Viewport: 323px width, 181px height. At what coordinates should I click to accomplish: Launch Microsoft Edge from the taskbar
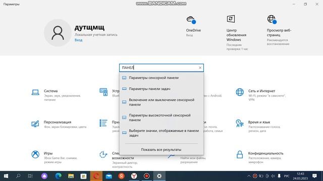point(58,176)
